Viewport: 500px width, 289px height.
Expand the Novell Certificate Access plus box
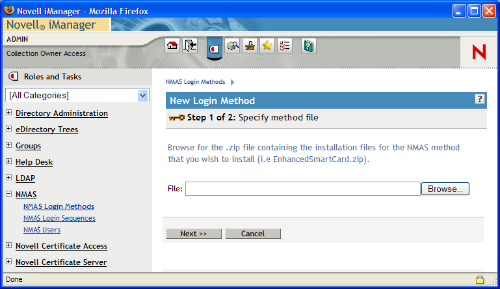pos(9,245)
